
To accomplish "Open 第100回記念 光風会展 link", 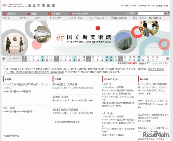I will pyautogui.click(x=65, y=84).
